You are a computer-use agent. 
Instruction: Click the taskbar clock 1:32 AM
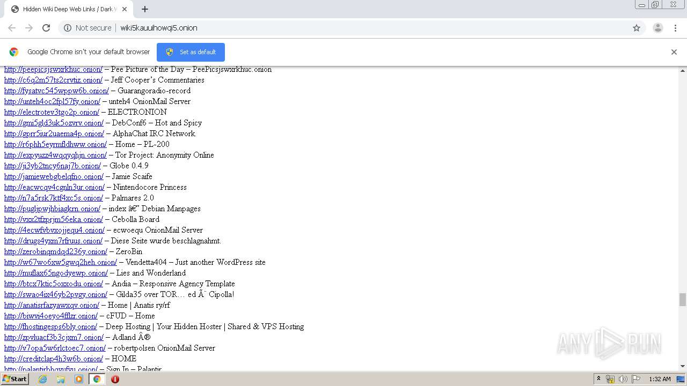(660, 379)
